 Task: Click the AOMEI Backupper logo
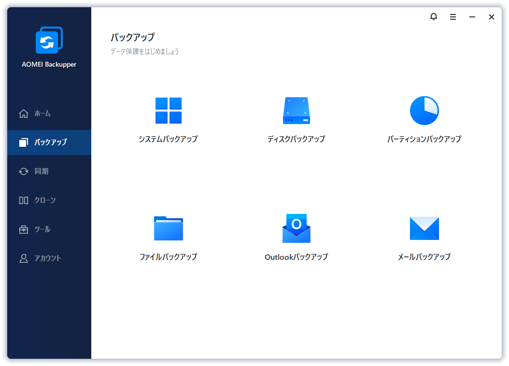[49, 41]
